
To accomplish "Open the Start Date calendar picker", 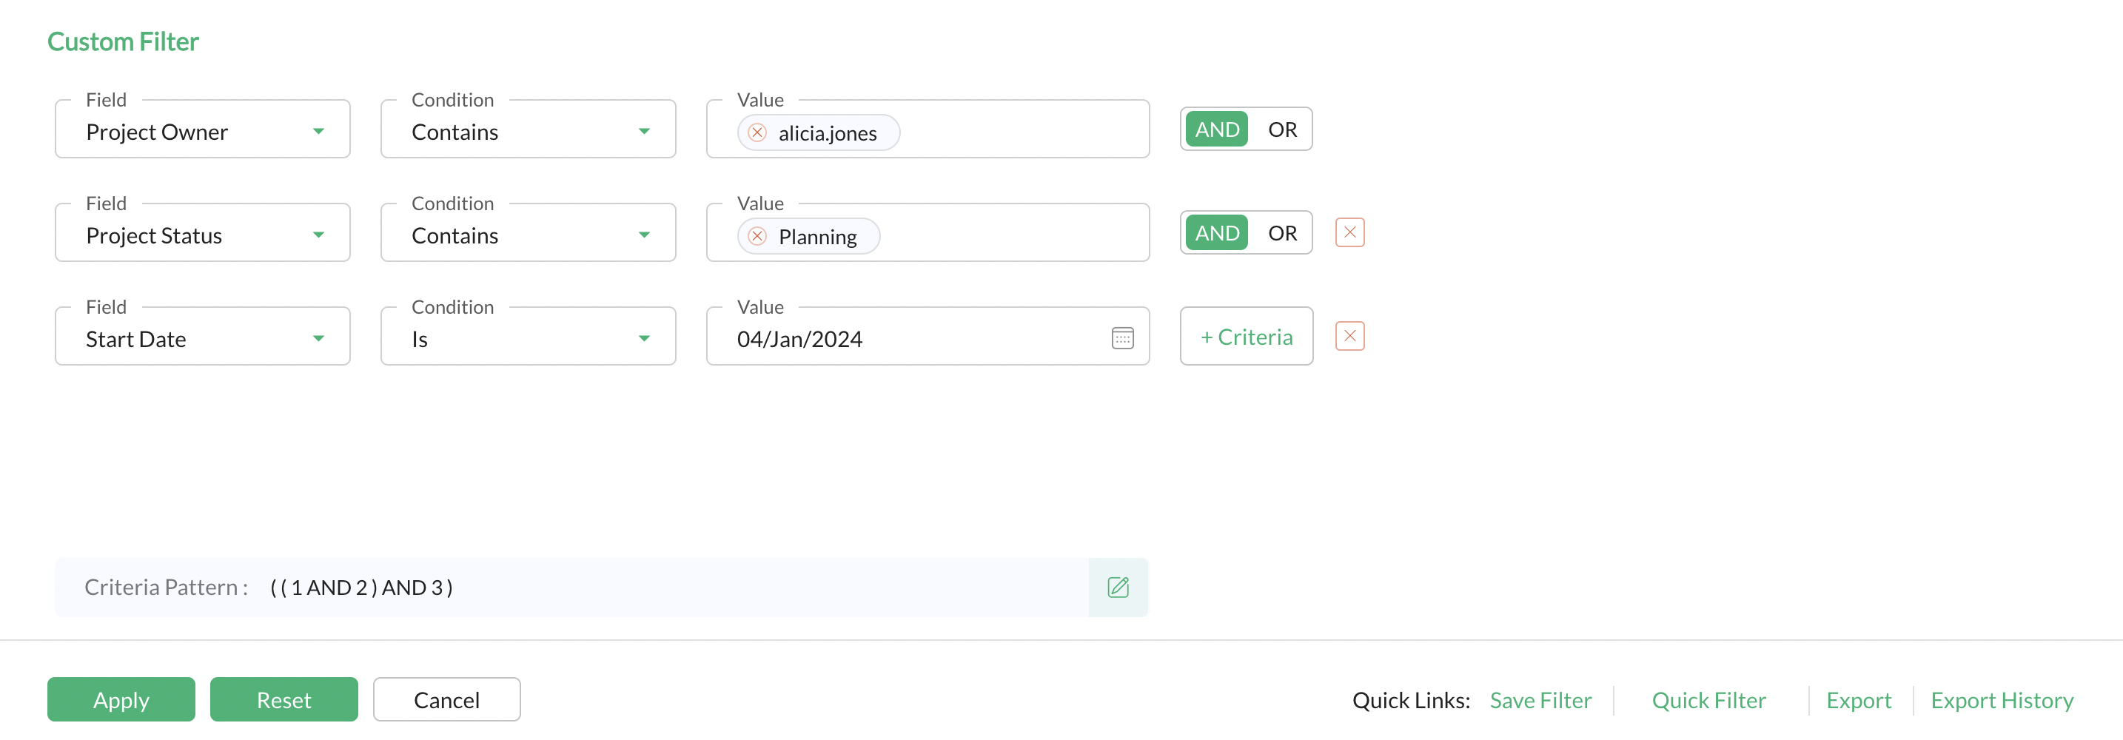I will coord(1122,338).
